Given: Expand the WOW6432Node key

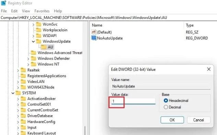Looking at the screenshot, I should pos(18,87).
